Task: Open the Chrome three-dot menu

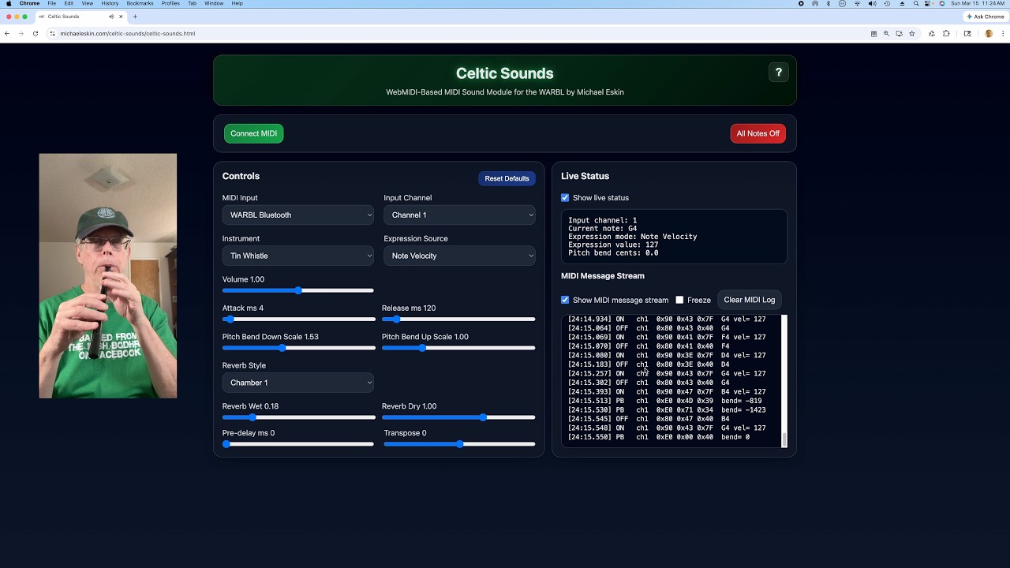Action: point(1003,34)
